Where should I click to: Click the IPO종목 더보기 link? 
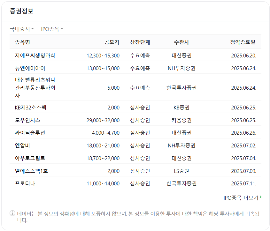click(243, 197)
